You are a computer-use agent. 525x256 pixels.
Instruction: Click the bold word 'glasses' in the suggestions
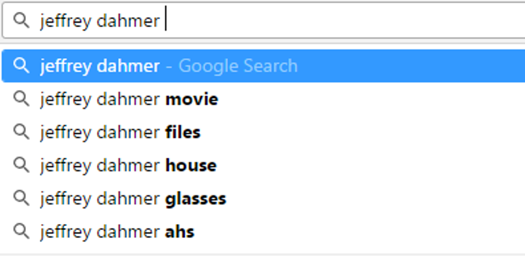click(196, 199)
